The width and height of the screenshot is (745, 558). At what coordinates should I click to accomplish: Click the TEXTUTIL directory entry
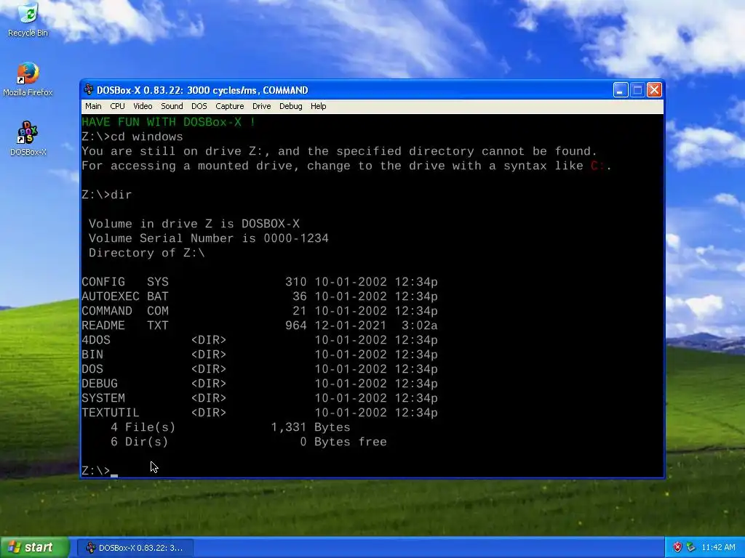coord(260,413)
